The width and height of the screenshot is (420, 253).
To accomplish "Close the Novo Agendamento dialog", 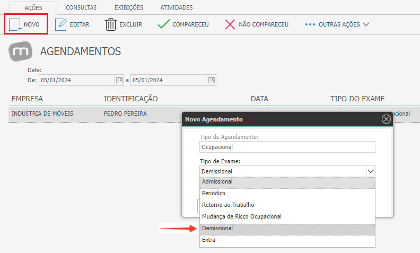I will pyautogui.click(x=386, y=119).
